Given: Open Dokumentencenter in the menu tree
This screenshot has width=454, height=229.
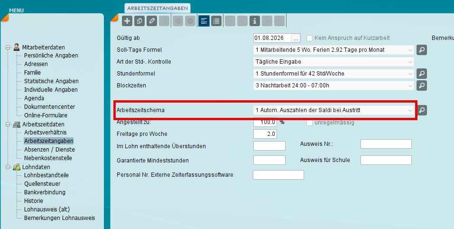Looking at the screenshot, I should 49,107.
